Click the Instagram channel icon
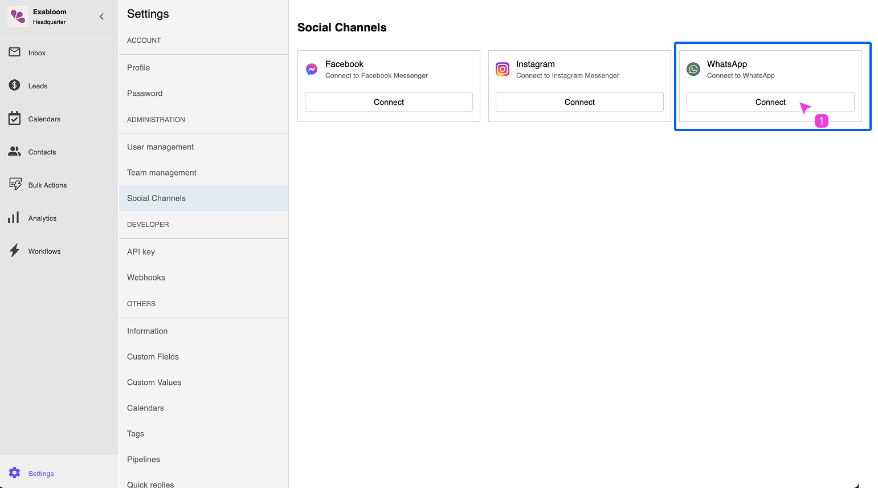Image resolution: width=878 pixels, height=488 pixels. (x=502, y=69)
